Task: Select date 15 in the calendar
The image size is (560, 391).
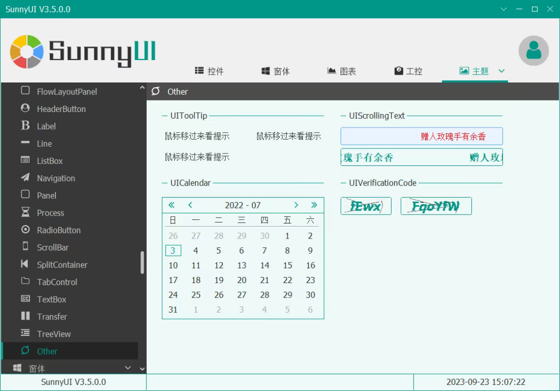Action: pos(287,265)
